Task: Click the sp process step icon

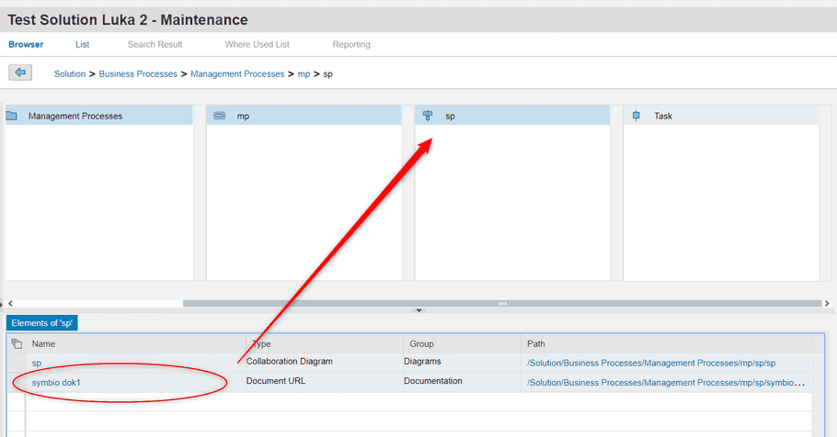Action: [x=428, y=116]
